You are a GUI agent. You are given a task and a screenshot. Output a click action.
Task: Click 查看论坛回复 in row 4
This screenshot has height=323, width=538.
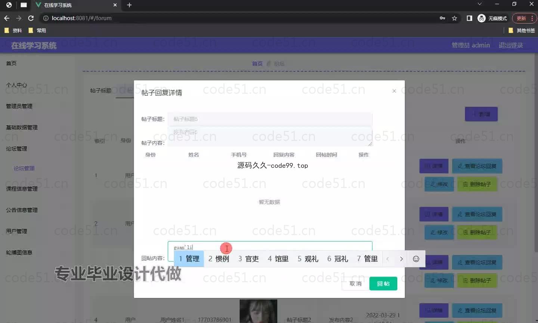click(477, 310)
